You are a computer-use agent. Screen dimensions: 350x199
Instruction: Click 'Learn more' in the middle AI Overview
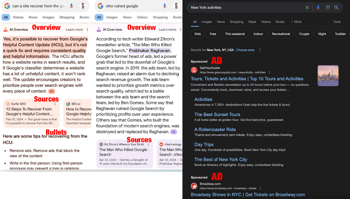167,30
